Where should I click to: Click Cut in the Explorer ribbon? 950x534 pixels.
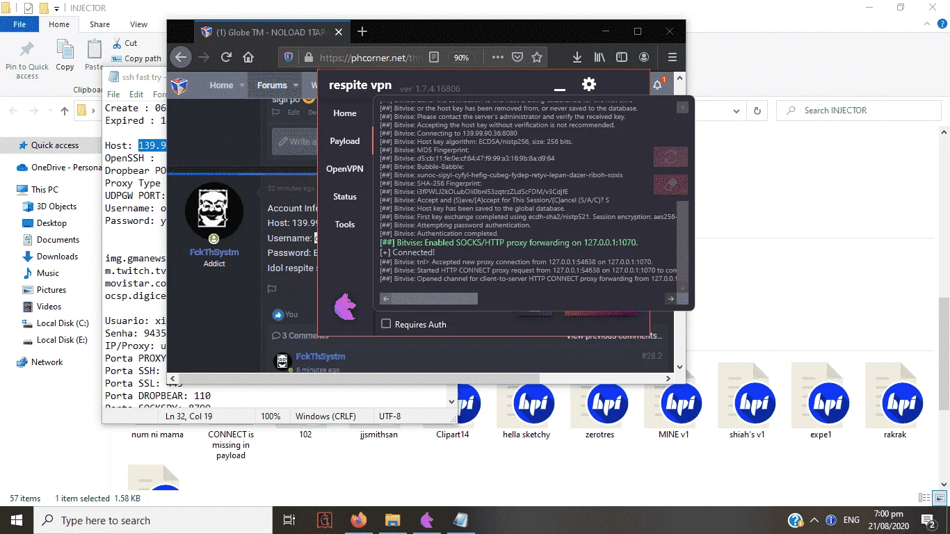(124, 43)
